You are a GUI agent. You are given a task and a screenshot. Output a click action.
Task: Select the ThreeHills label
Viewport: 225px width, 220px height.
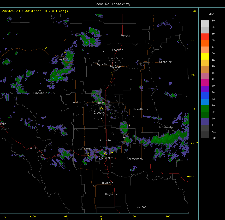(x=140, y=109)
